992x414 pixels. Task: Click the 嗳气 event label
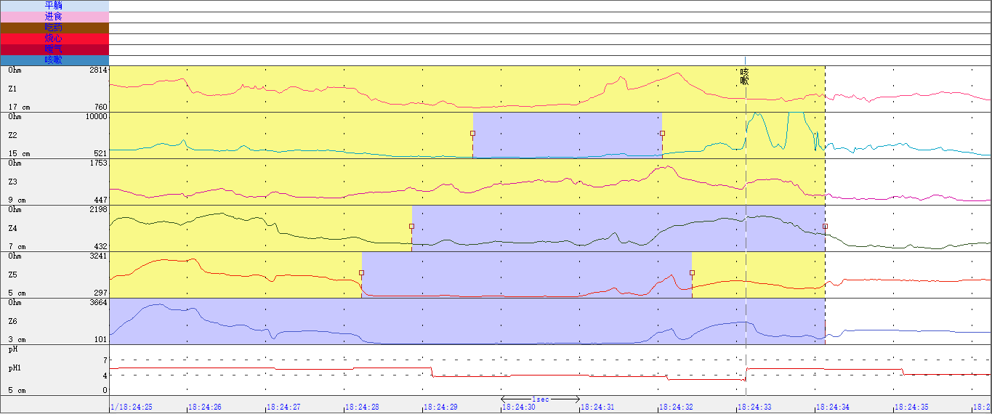click(x=54, y=49)
